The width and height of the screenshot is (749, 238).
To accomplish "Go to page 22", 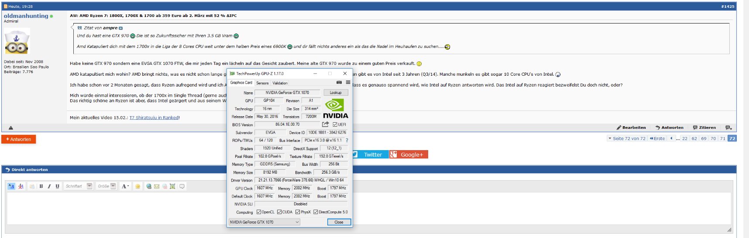I will tap(685, 138).
